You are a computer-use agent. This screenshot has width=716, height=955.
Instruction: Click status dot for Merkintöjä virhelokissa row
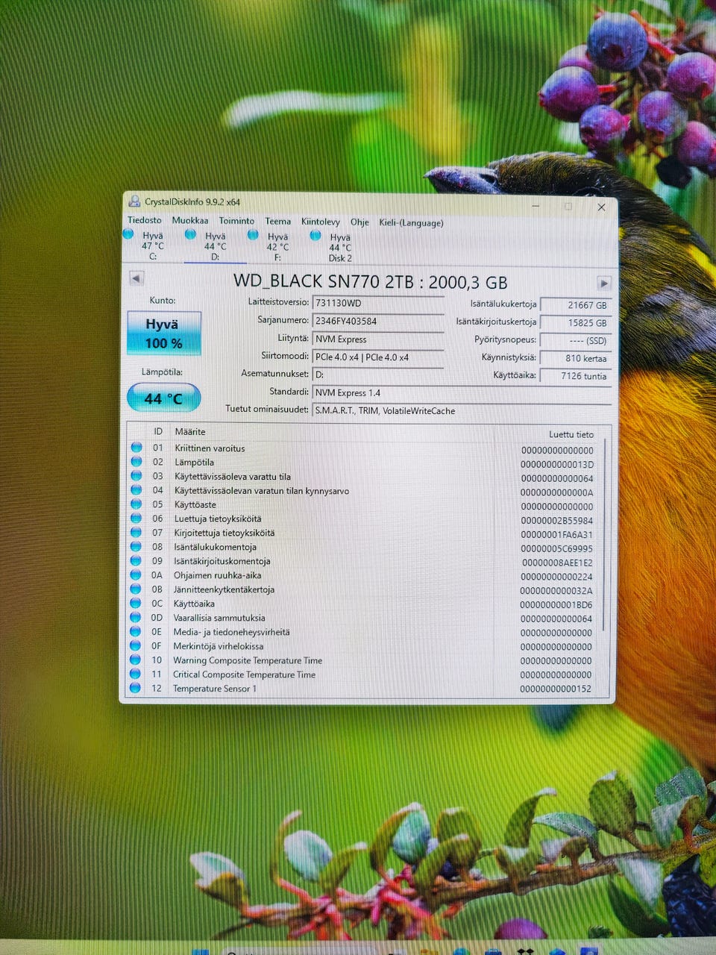135,646
